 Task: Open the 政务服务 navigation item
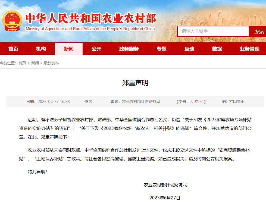(129, 49)
